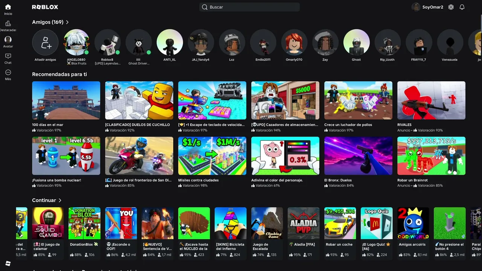Open friend FRAYYX_7's avatar
Image resolution: width=482 pixels, height=271 pixels.
tap(419, 42)
